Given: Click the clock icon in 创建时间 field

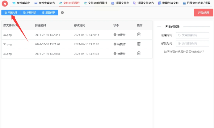Looking at the screenshot, I should 179,35.
